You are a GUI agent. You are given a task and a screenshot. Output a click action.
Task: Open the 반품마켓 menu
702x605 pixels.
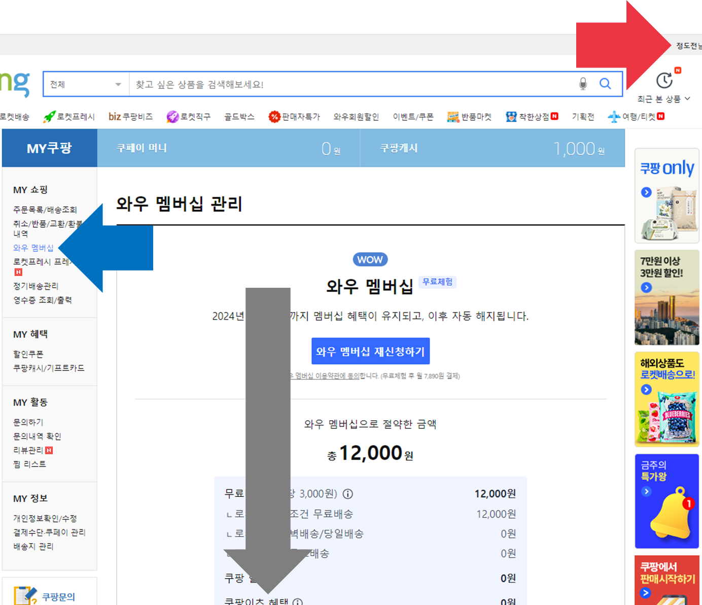(476, 117)
